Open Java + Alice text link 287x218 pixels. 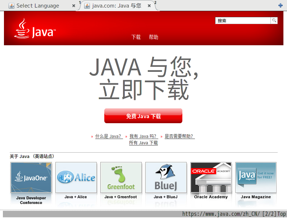76,197
